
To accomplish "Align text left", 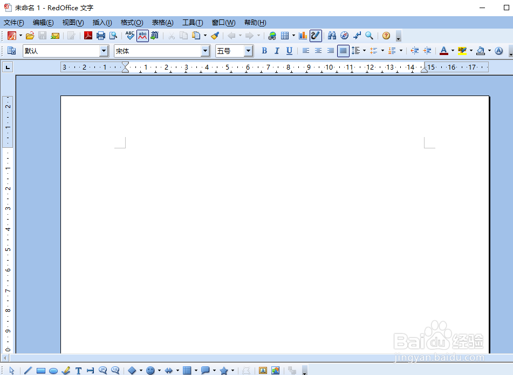I will coord(305,51).
